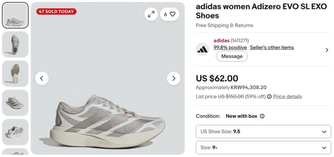This screenshot has width=334, height=157.
Task: Select outsole view shoe thumbnail
Action: pos(15,73)
